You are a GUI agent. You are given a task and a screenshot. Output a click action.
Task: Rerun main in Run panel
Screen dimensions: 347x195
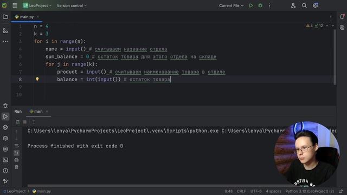[x=17, y=122]
